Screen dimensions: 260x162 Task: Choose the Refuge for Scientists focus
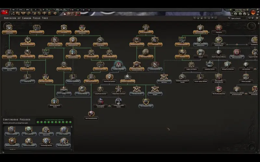click(227, 65)
